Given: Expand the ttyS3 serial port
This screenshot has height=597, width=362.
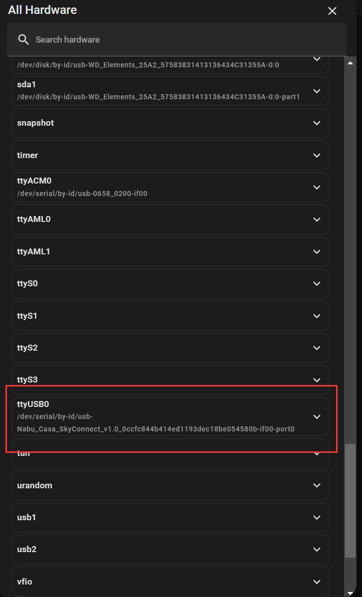Looking at the screenshot, I should [317, 380].
